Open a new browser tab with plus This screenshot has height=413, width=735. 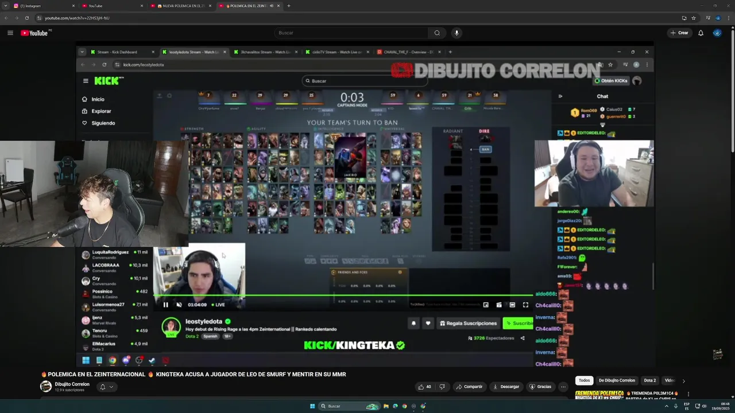pyautogui.click(x=288, y=6)
